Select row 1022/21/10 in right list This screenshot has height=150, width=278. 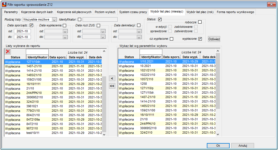click(167, 75)
